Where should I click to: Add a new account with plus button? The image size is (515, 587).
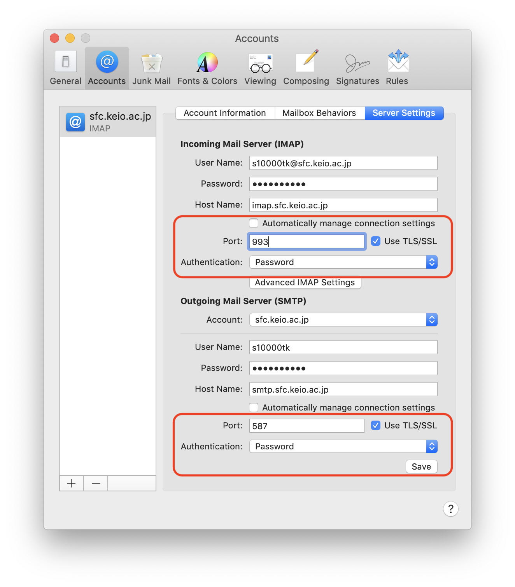click(x=71, y=483)
